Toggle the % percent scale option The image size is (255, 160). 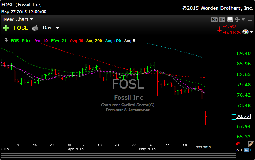click(246, 150)
